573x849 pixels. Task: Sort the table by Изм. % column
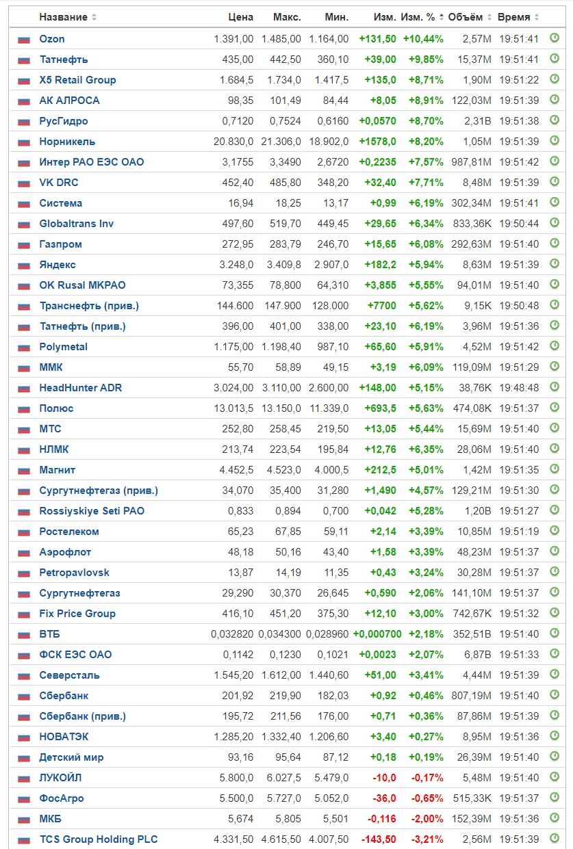click(422, 17)
